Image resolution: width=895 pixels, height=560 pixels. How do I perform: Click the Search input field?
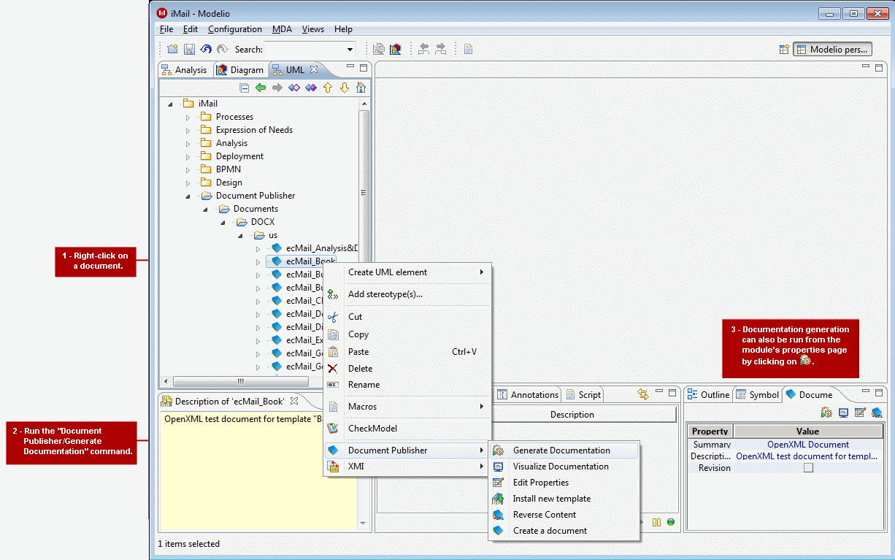(305, 50)
